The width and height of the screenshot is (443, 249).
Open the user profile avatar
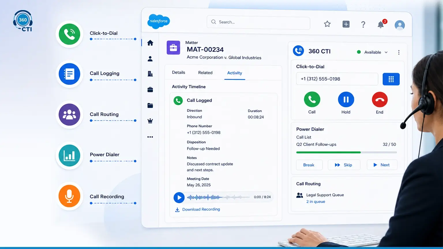400,25
